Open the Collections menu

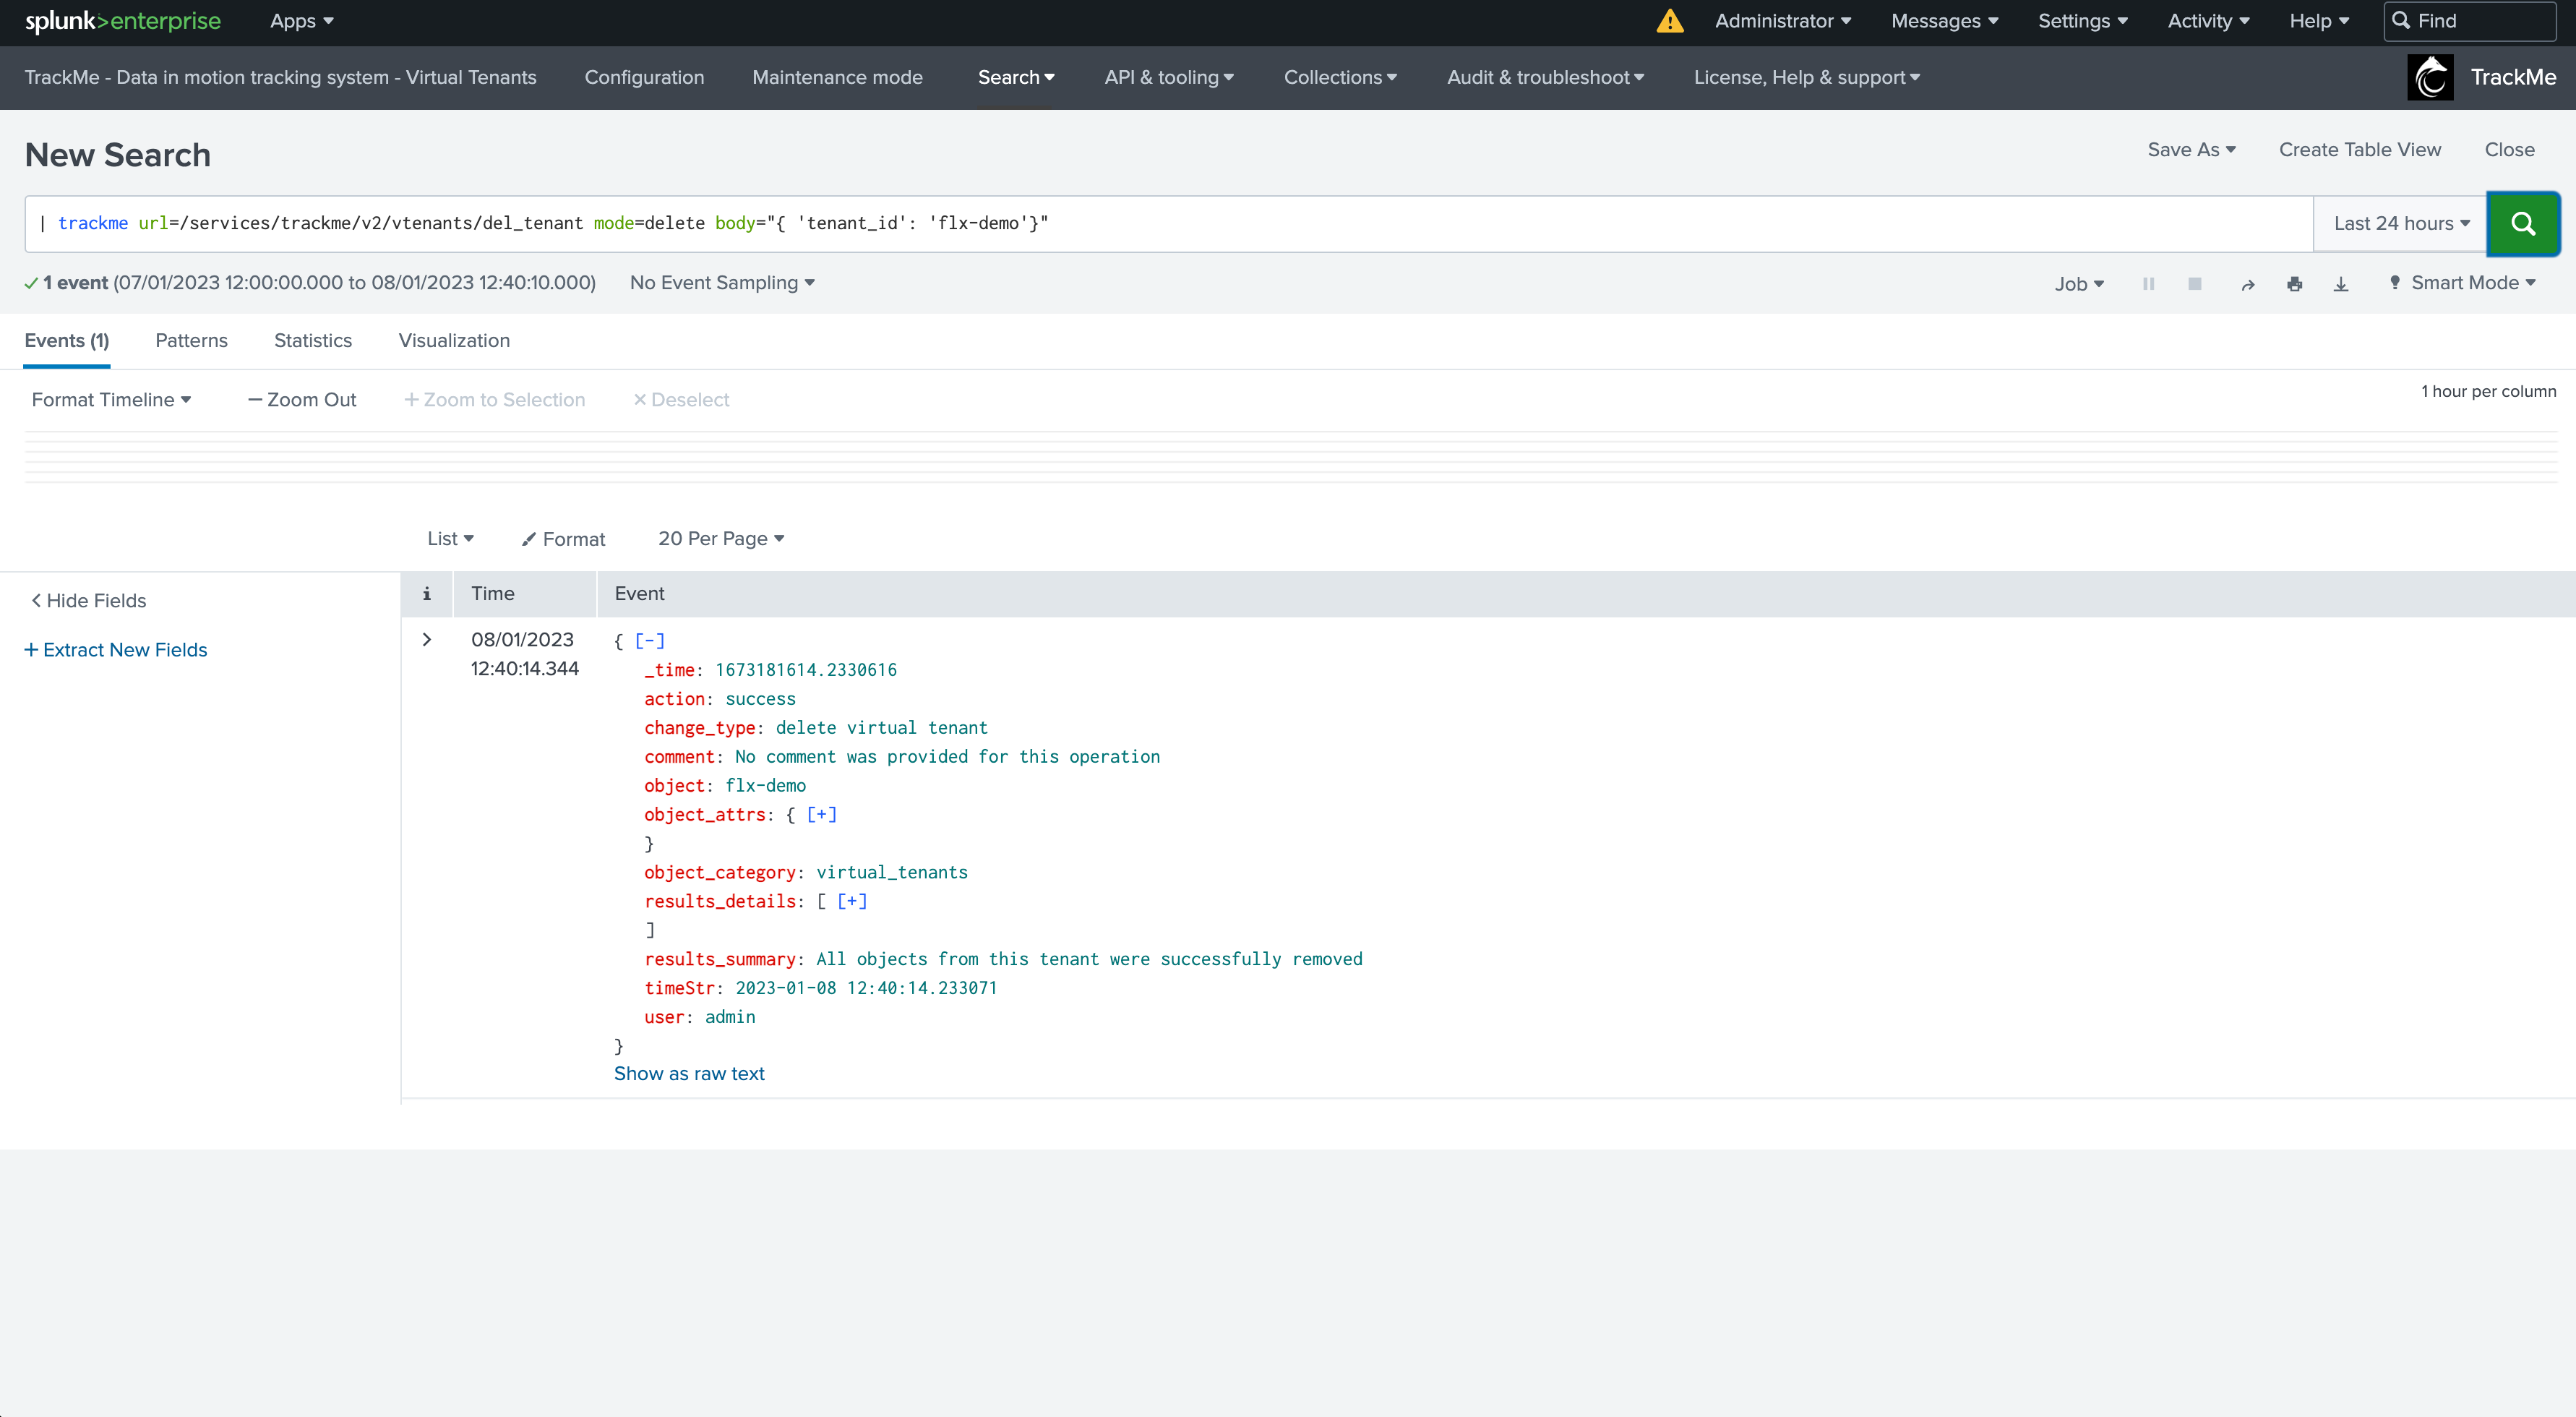(x=1339, y=77)
